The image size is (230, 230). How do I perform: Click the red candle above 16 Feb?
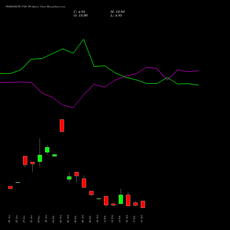tap(128, 200)
